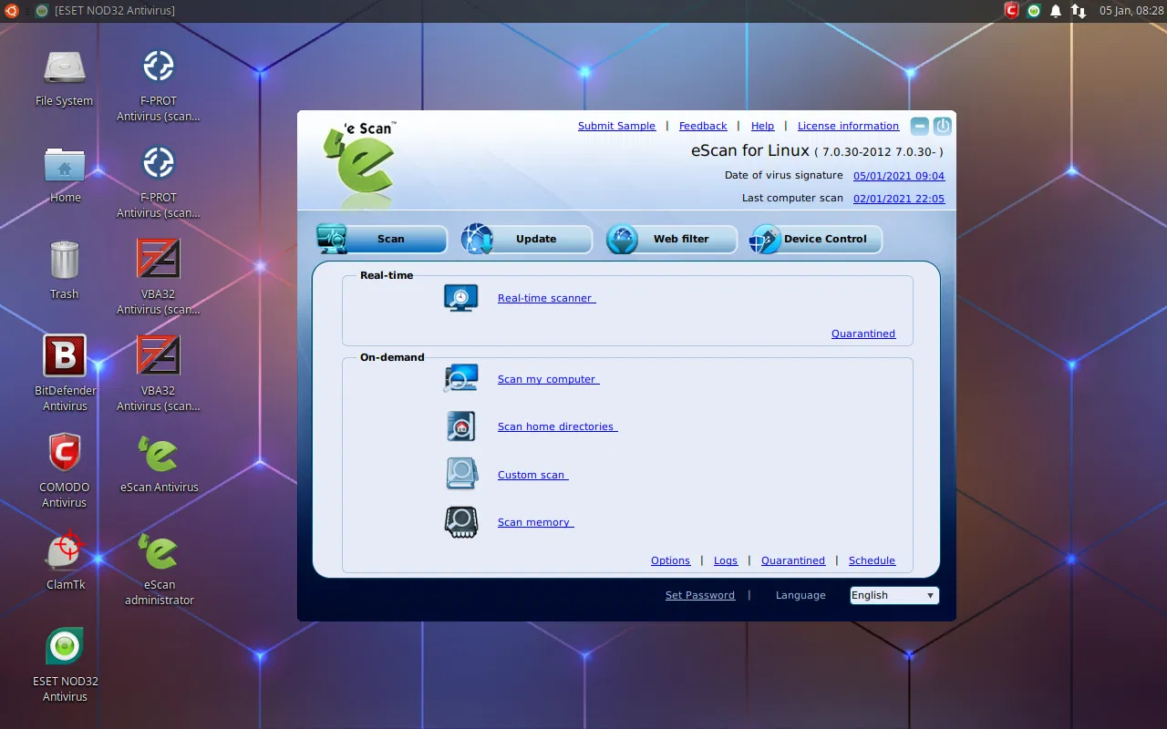The height and width of the screenshot is (729, 1167).
Task: Open the Help link
Action: click(x=762, y=126)
